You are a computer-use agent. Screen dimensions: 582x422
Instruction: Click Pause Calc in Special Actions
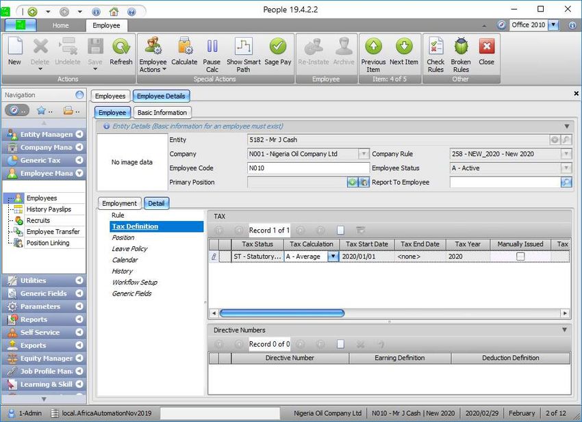pyautogui.click(x=212, y=55)
